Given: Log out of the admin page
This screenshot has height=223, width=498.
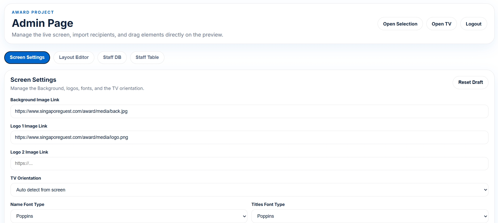Looking at the screenshot, I should click(473, 24).
